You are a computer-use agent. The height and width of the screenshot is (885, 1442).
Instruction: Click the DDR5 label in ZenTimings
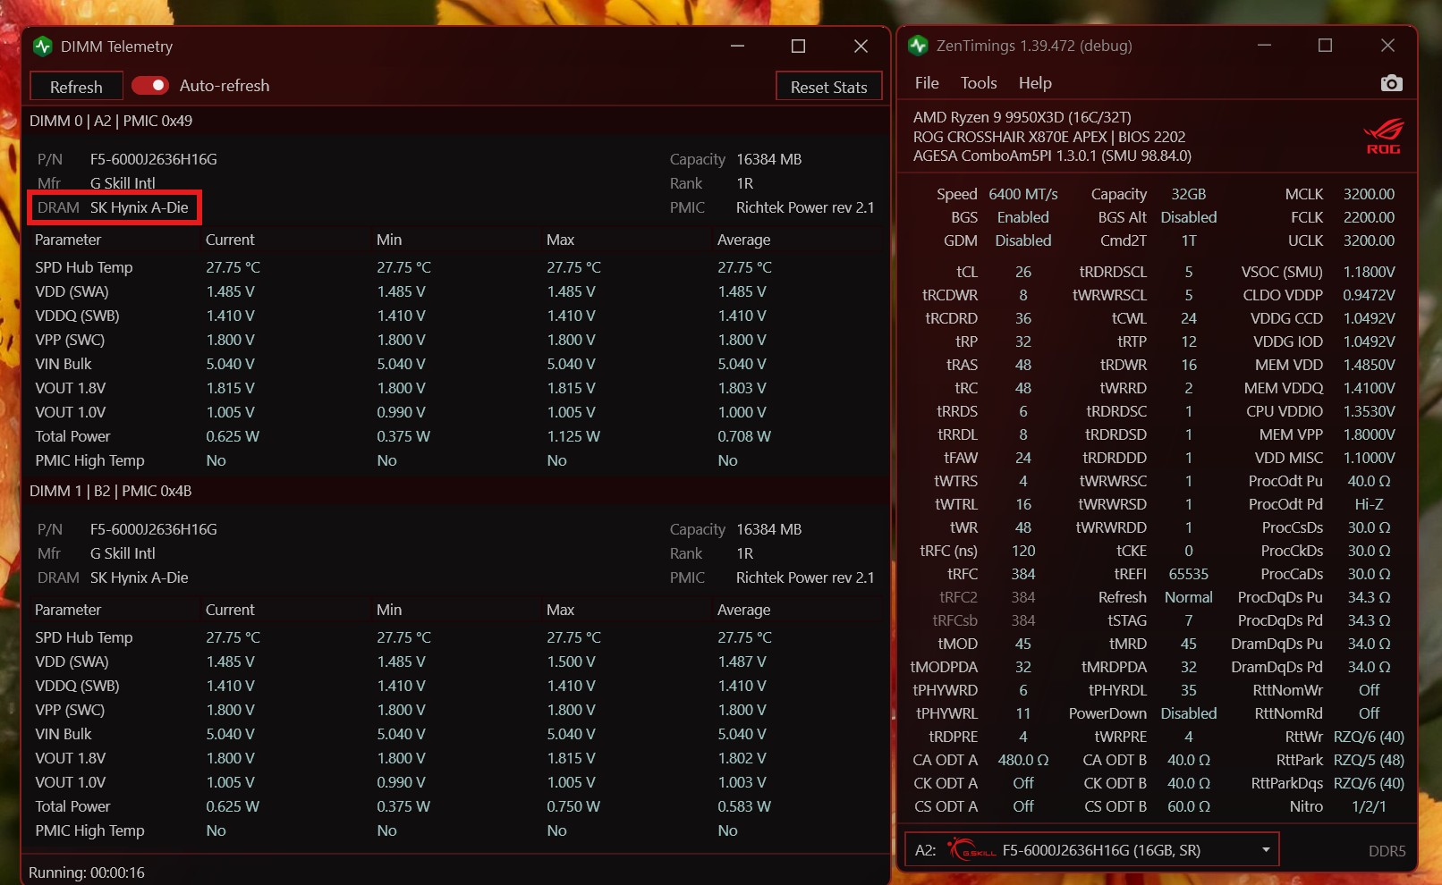pos(1387,852)
